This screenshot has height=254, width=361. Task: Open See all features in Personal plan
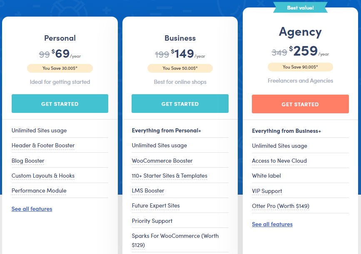[x=32, y=209]
